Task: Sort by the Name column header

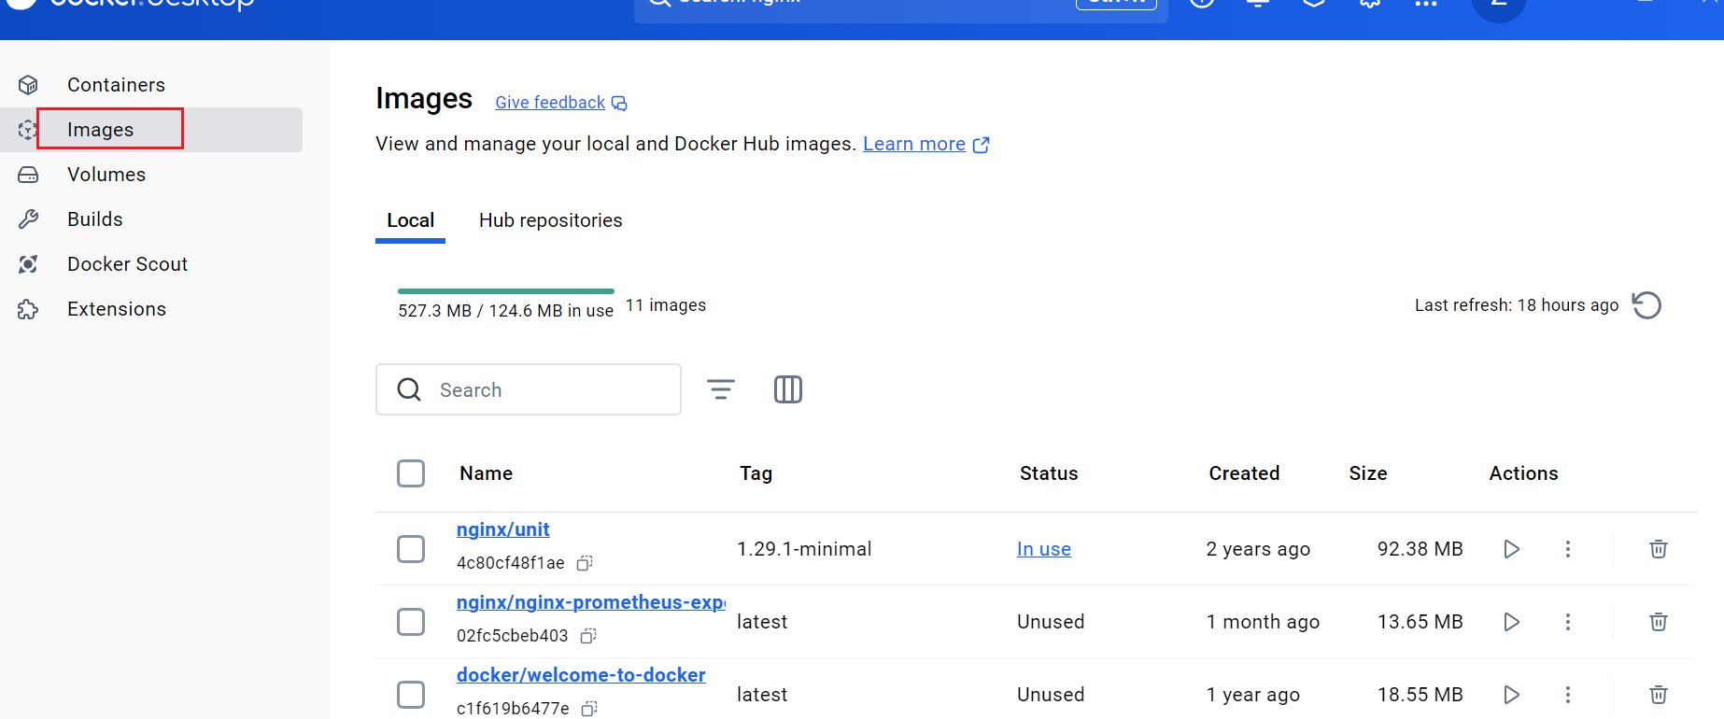Action: [x=486, y=473]
